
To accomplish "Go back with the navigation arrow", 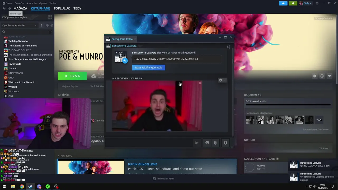I will [x=4, y=8].
